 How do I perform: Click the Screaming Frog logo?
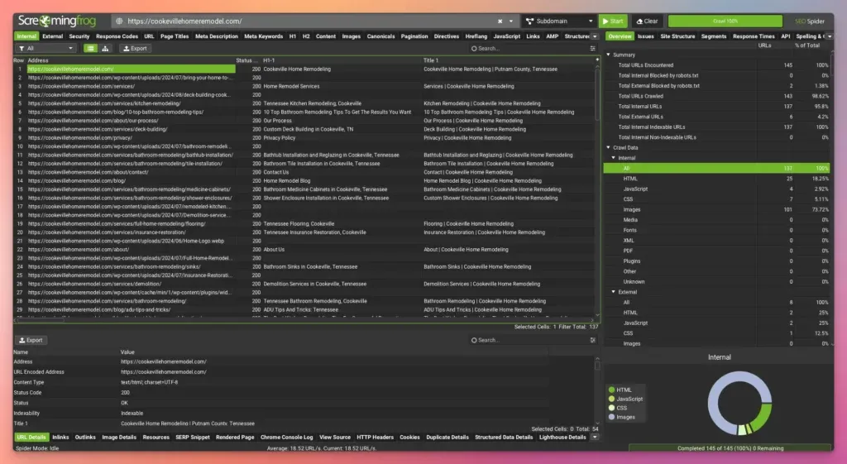coord(58,21)
